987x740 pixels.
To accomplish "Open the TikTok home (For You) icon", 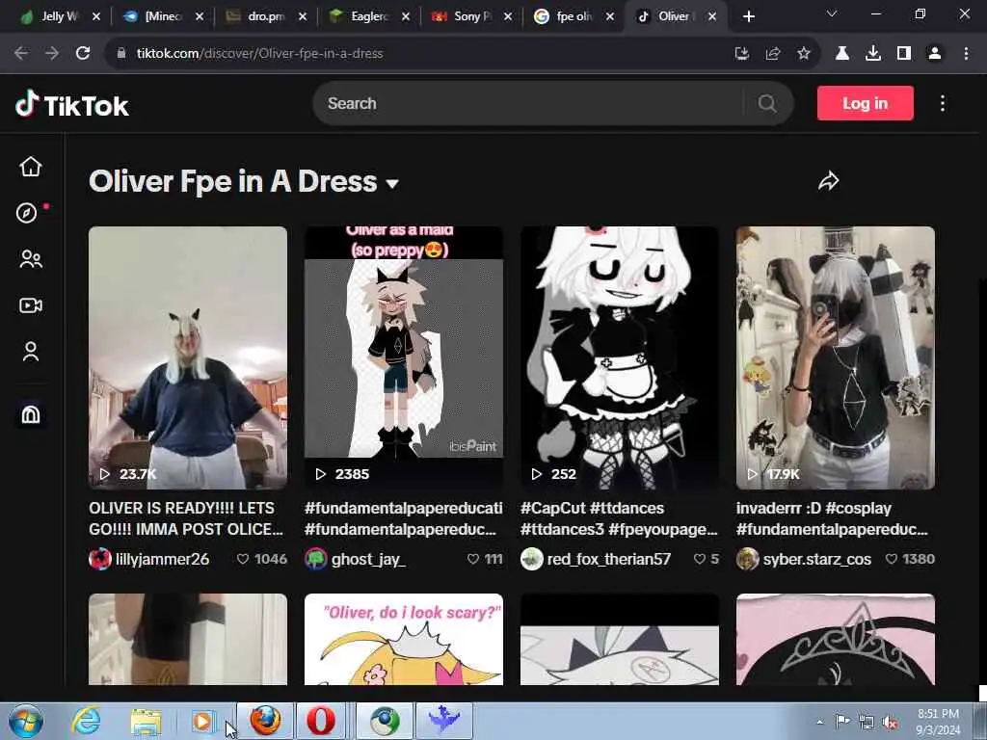I will 30,167.
